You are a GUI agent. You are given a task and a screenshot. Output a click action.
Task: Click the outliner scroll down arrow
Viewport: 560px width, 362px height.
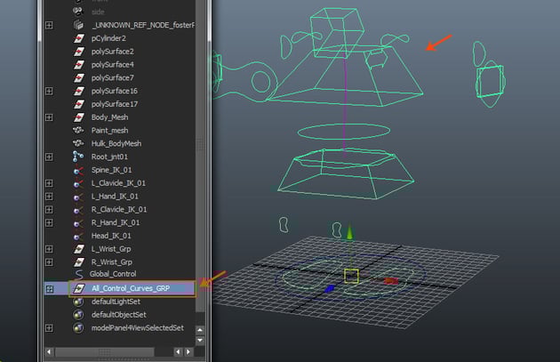pyautogui.click(x=200, y=340)
